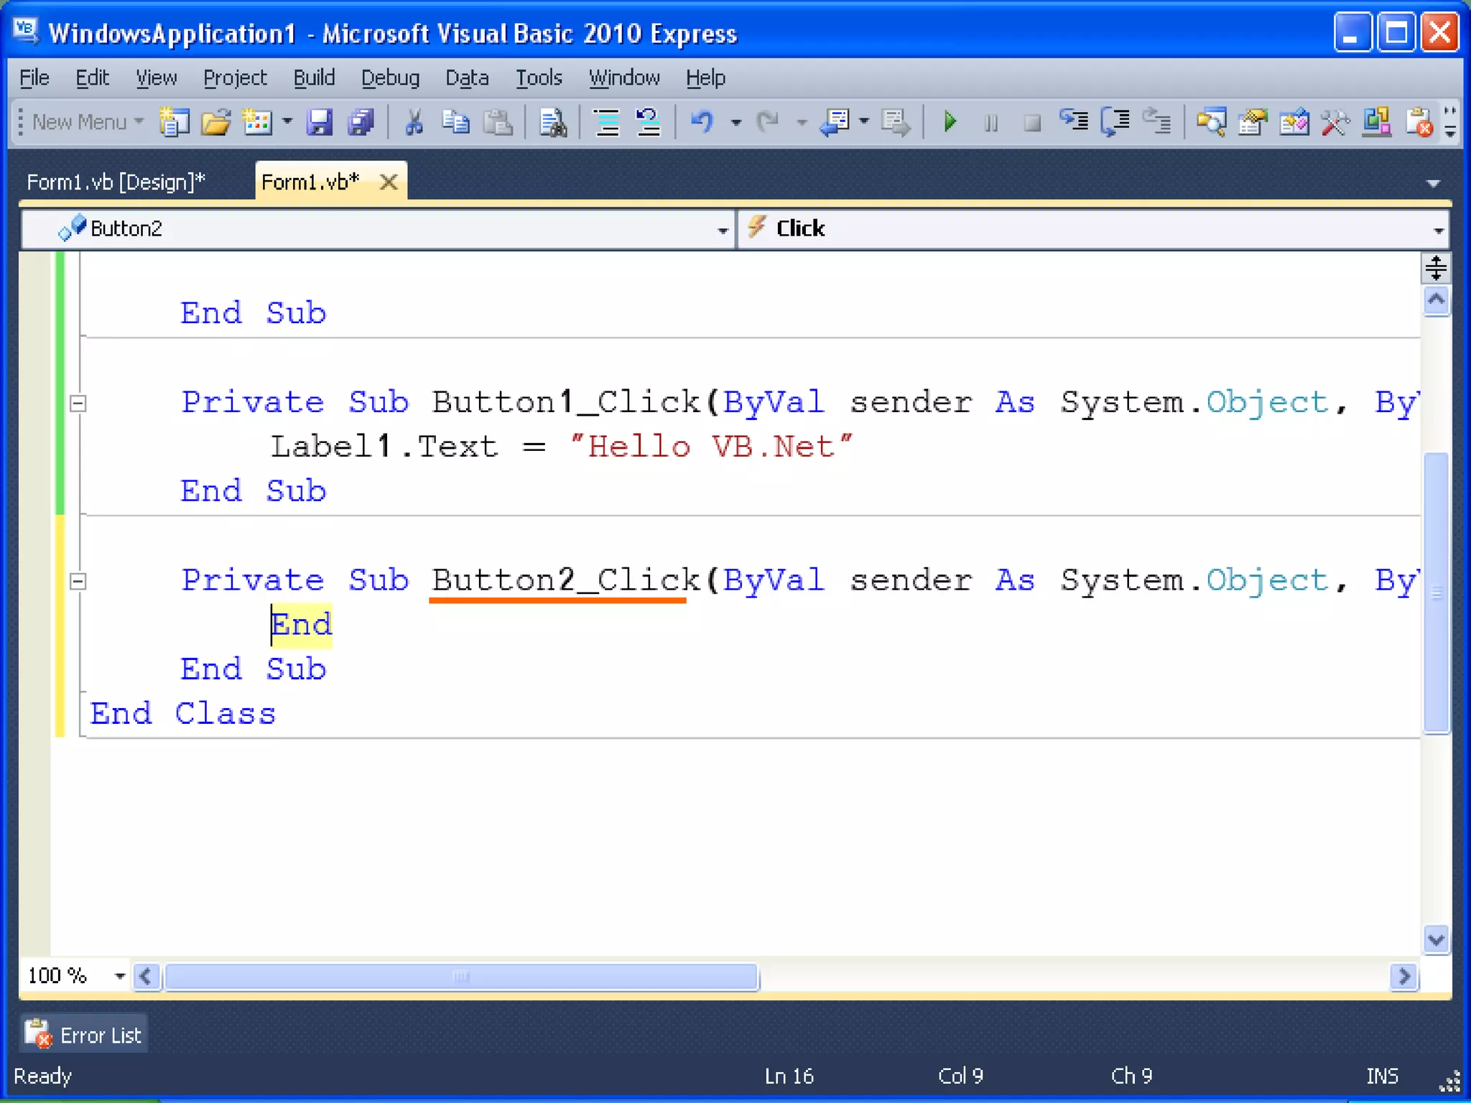Open the Button2 class name dropdown
Image resolution: width=1471 pixels, height=1103 pixels.
tap(722, 230)
